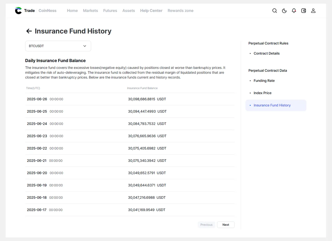Screen dimensions: 332x241
Task: Select Index Price sidebar item
Action: [x=262, y=93]
